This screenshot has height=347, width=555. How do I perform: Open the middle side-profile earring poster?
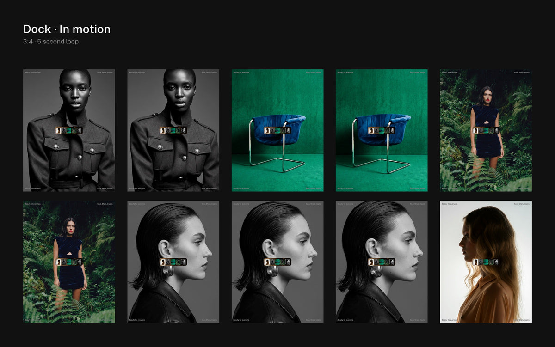[277, 262]
